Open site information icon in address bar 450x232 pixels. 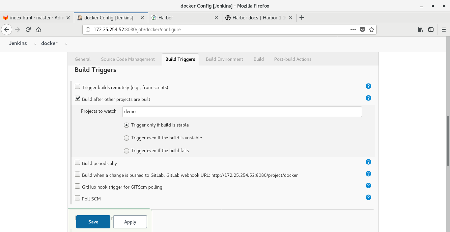(88, 30)
